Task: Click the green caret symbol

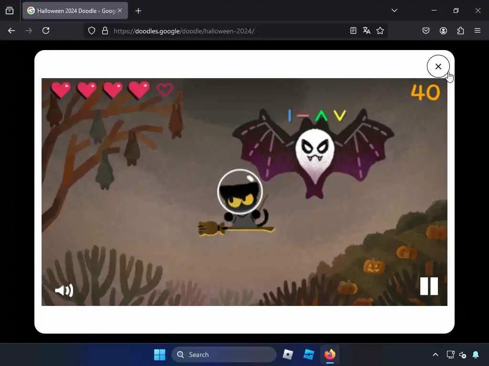Action: click(321, 116)
